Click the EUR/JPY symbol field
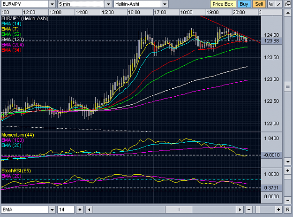The image size is (293, 217). 25,4
